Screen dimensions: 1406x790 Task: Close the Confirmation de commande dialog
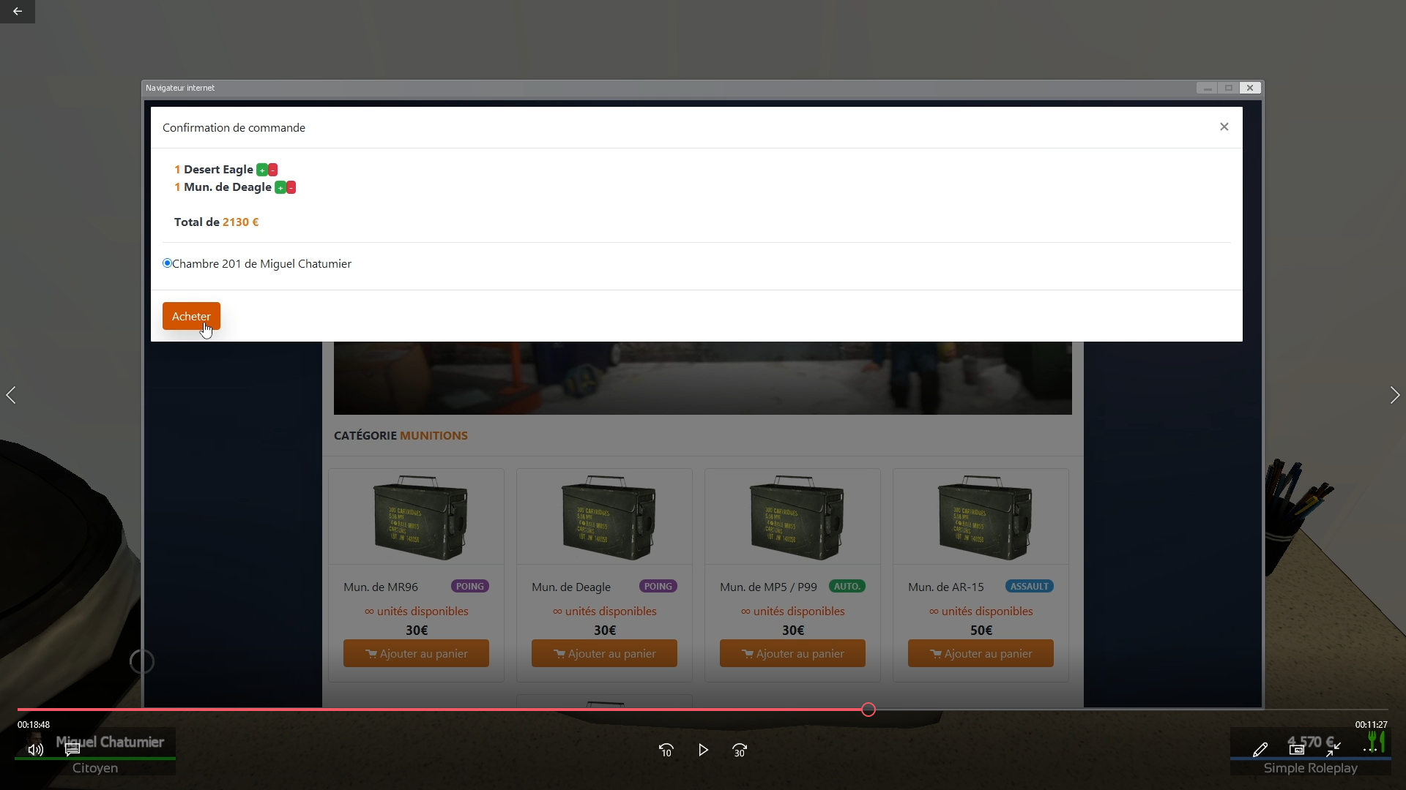pyautogui.click(x=1224, y=127)
